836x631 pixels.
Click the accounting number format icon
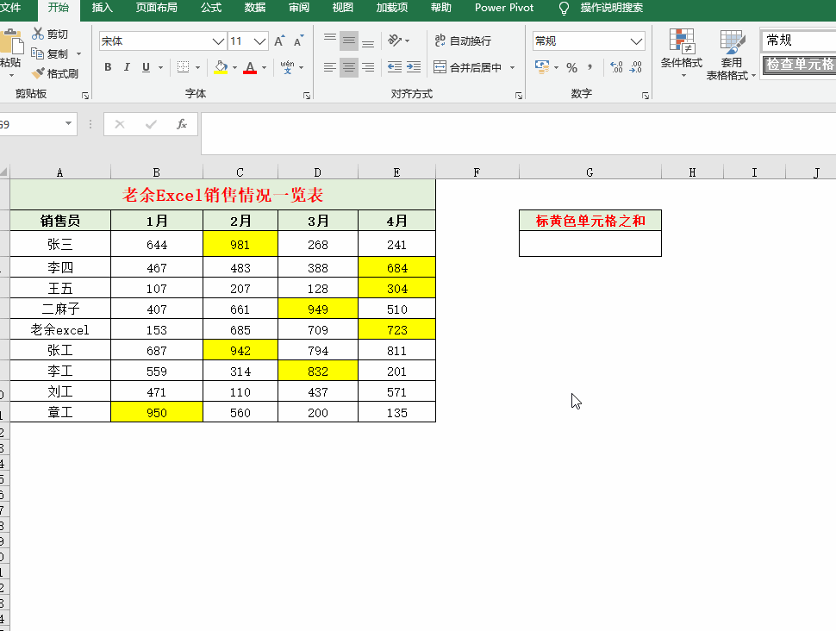(542, 67)
